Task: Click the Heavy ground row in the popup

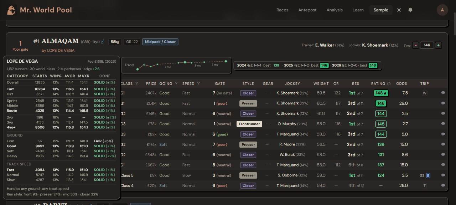Action: [61, 156]
